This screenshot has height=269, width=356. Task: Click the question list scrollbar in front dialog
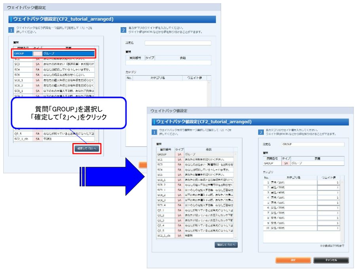pos(236,194)
